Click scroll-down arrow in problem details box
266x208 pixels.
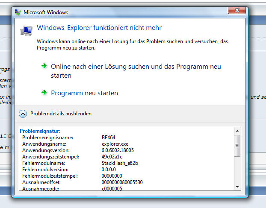pyautogui.click(x=237, y=187)
